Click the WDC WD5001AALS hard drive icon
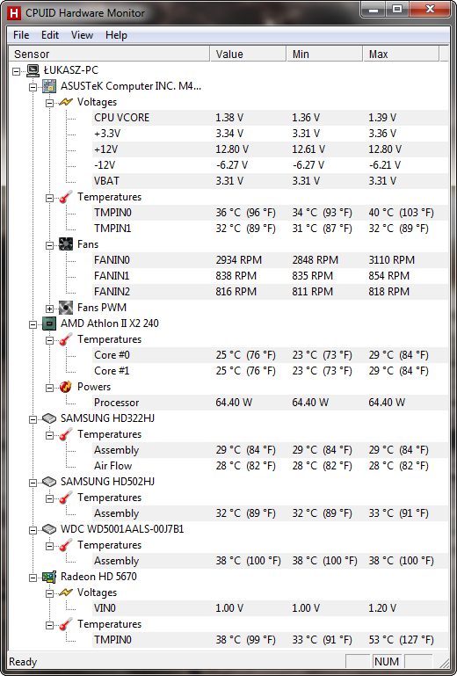The image size is (457, 676). [49, 529]
